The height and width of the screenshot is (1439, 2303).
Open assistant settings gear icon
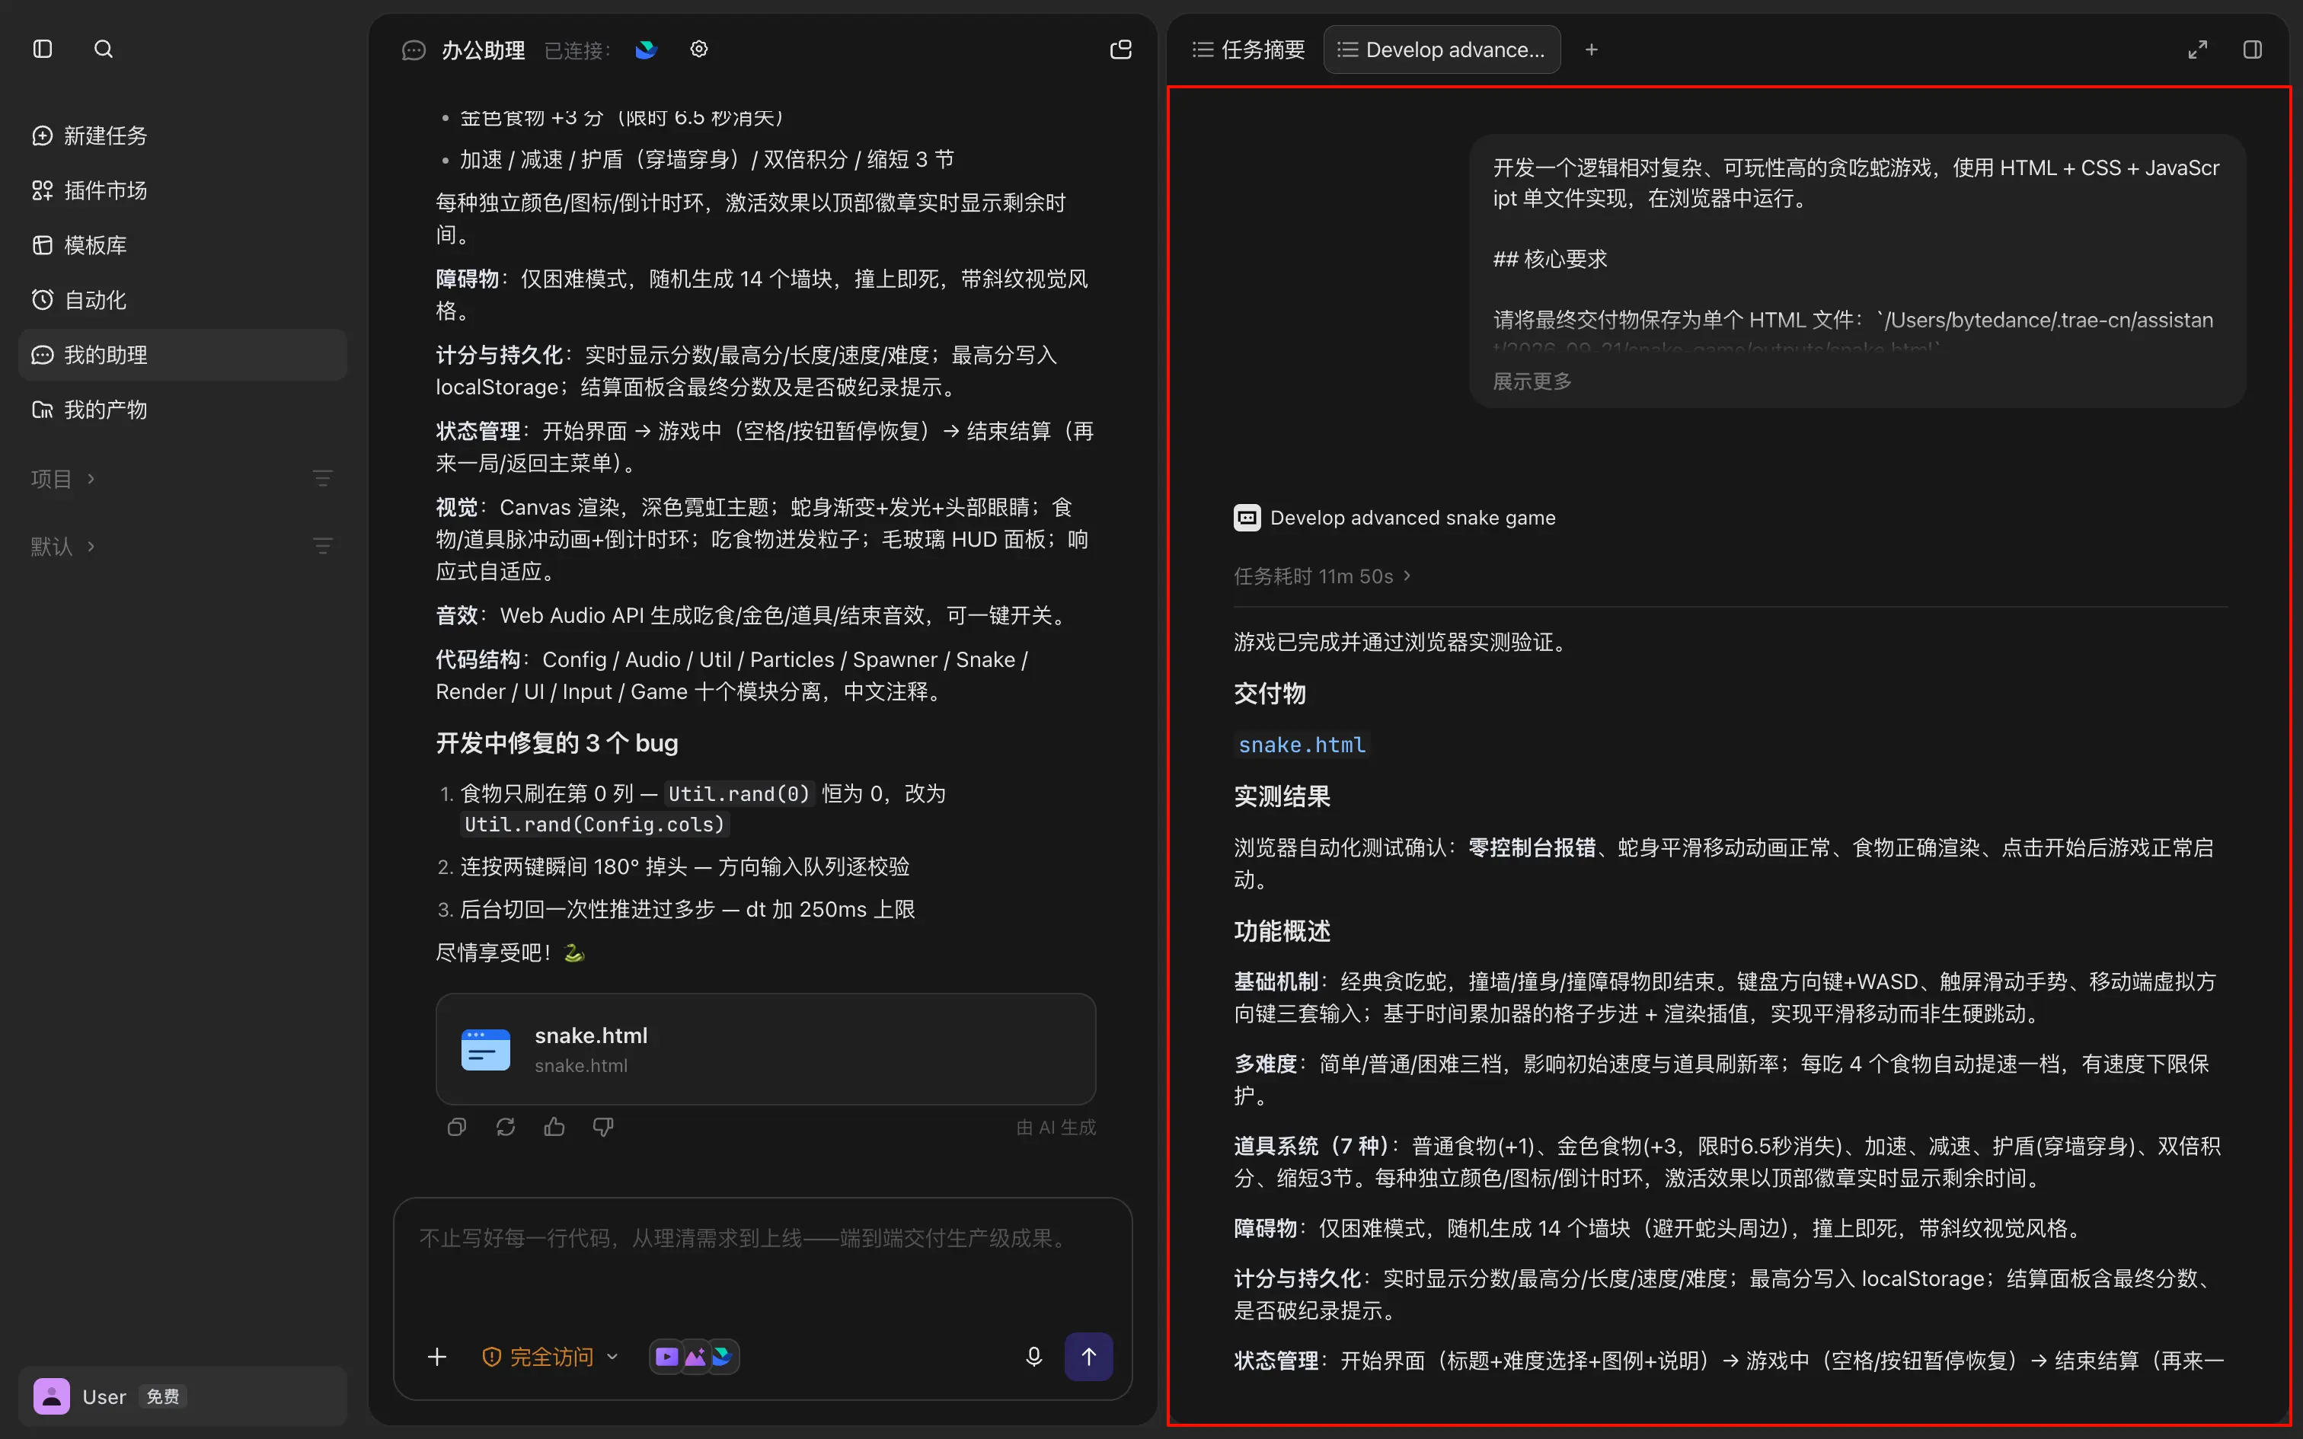698,49
